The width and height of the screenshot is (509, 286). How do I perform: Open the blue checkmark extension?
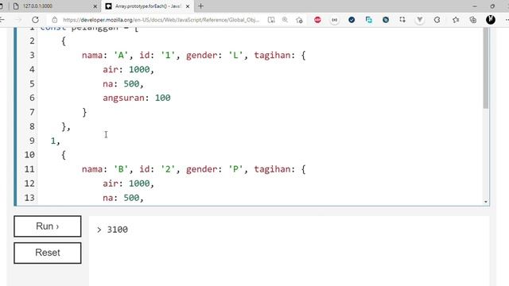pos(352,20)
